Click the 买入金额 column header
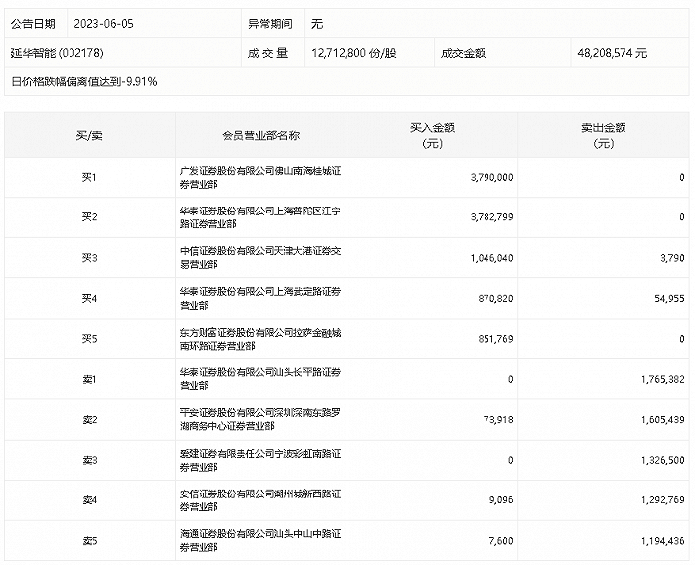Viewport: 695px width, 565px height. point(432,136)
